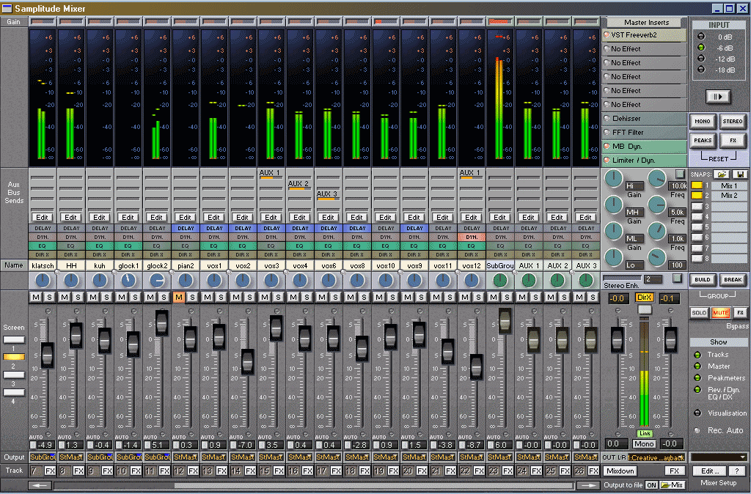The width and height of the screenshot is (751, 494).
Task: Click the master EQ 10.0k Freq knob
Action: coord(657,178)
